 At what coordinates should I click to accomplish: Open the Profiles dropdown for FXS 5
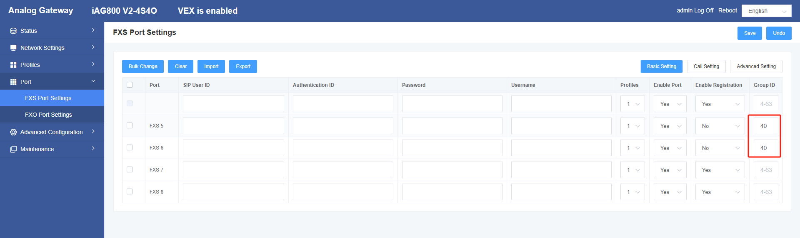tap(632, 126)
